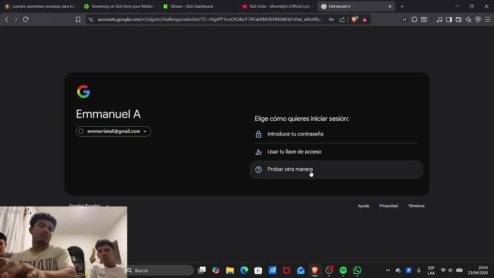Choose 'Usar tu llave de acceso' option
Viewport: 494px width, 278px height.
click(x=337, y=152)
